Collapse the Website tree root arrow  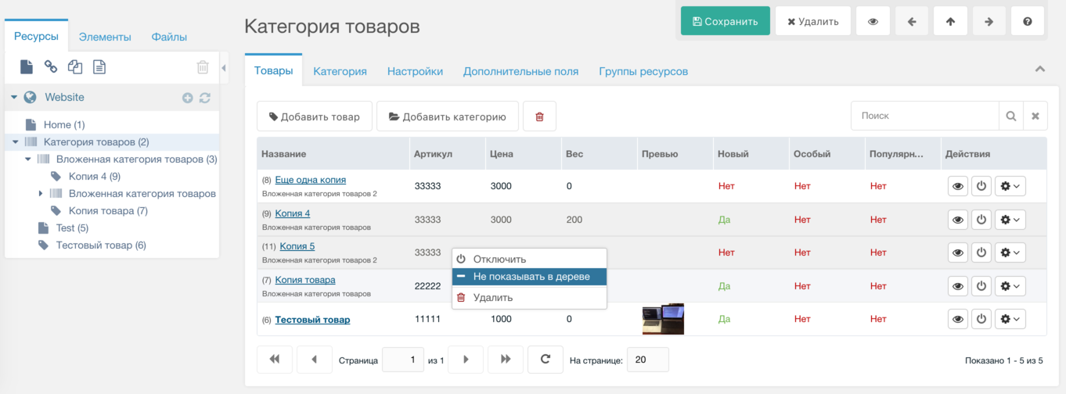click(x=14, y=98)
